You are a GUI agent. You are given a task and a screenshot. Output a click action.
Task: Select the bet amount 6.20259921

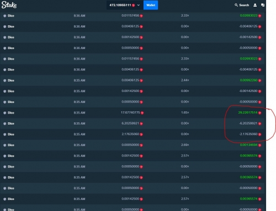(x=130, y=123)
